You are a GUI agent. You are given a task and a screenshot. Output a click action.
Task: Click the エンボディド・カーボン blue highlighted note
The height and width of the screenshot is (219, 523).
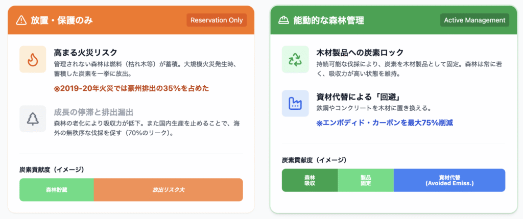[x=385, y=123]
